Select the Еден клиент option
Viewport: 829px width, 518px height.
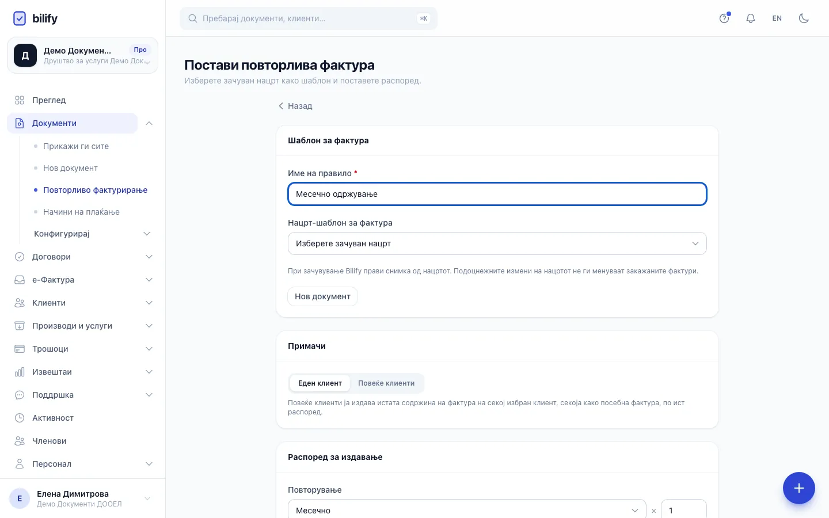click(320, 383)
